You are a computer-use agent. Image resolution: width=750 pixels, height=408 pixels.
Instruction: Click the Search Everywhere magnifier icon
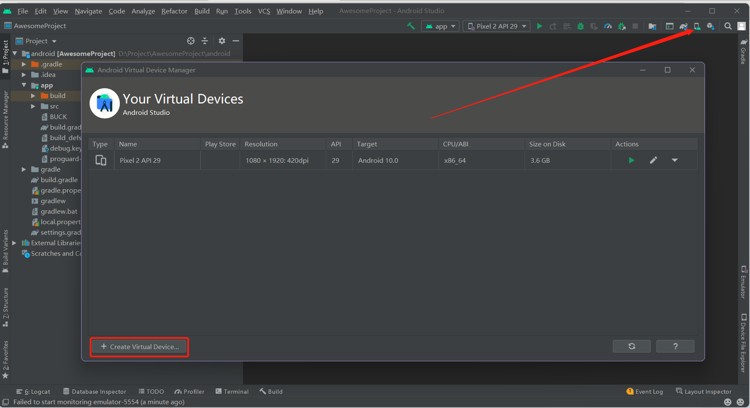(x=728, y=26)
